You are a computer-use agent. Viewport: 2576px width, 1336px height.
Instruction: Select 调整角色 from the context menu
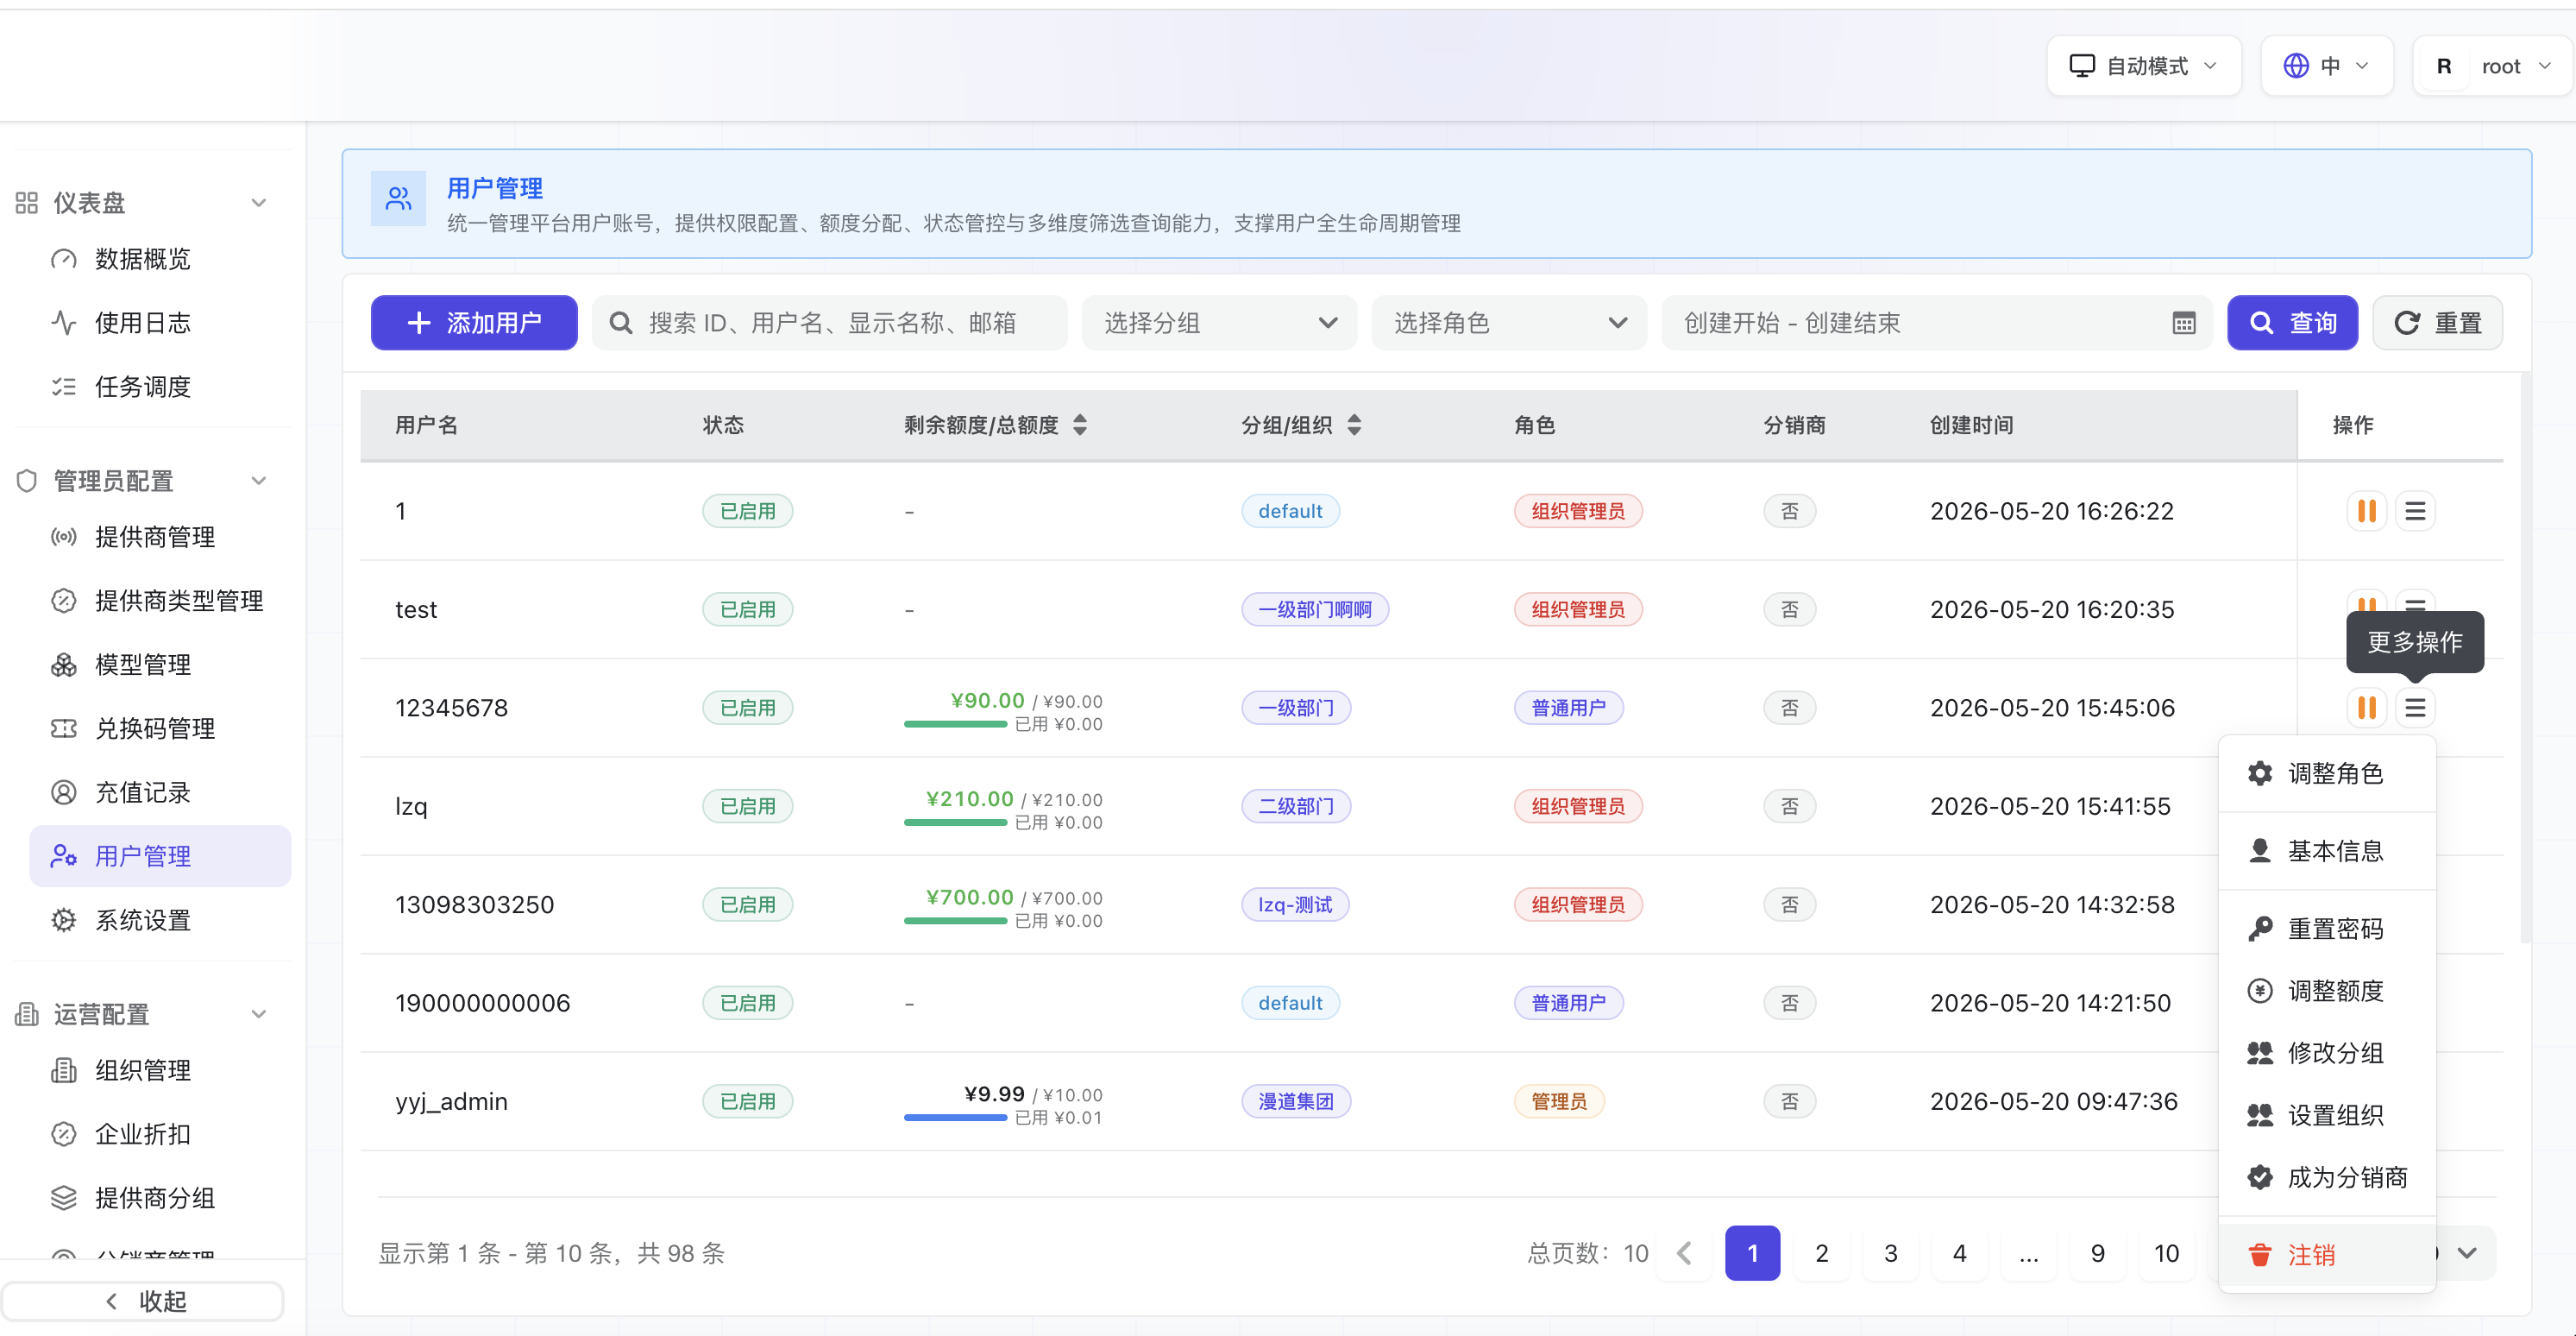click(2327, 772)
